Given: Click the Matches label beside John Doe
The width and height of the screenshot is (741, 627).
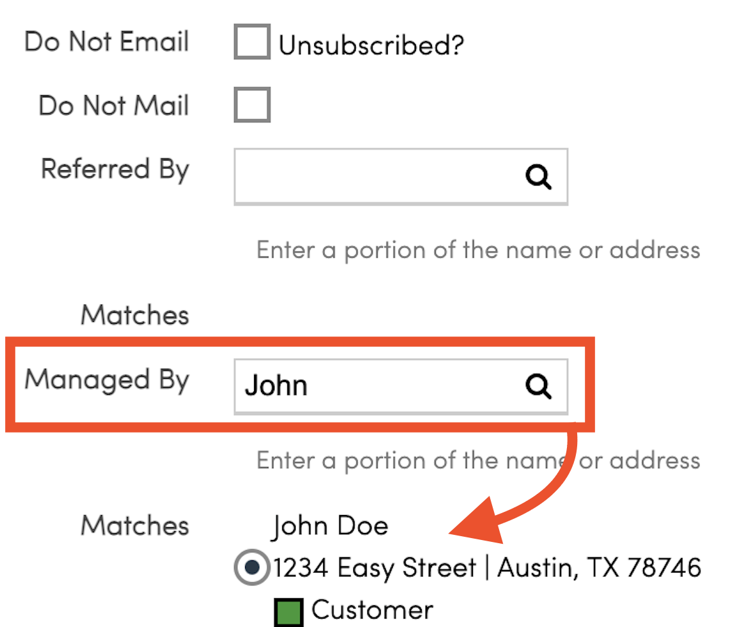Looking at the screenshot, I should point(134,525).
